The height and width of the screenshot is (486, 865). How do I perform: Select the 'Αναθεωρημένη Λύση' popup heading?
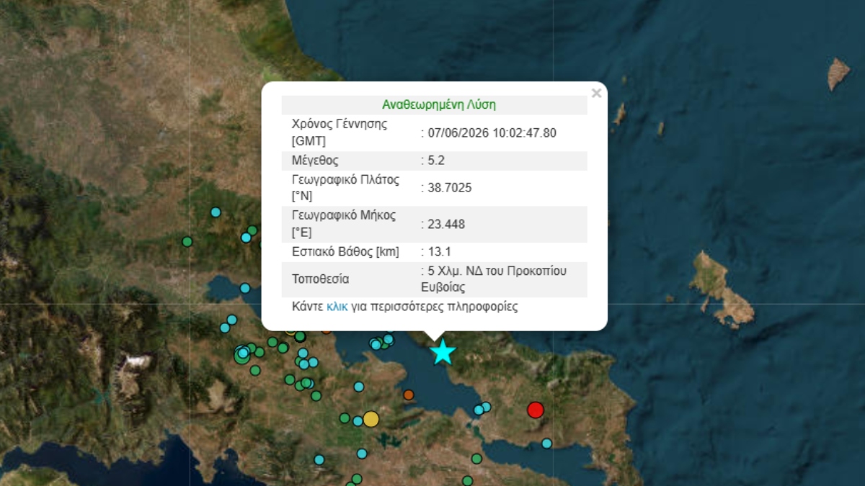pyautogui.click(x=438, y=104)
